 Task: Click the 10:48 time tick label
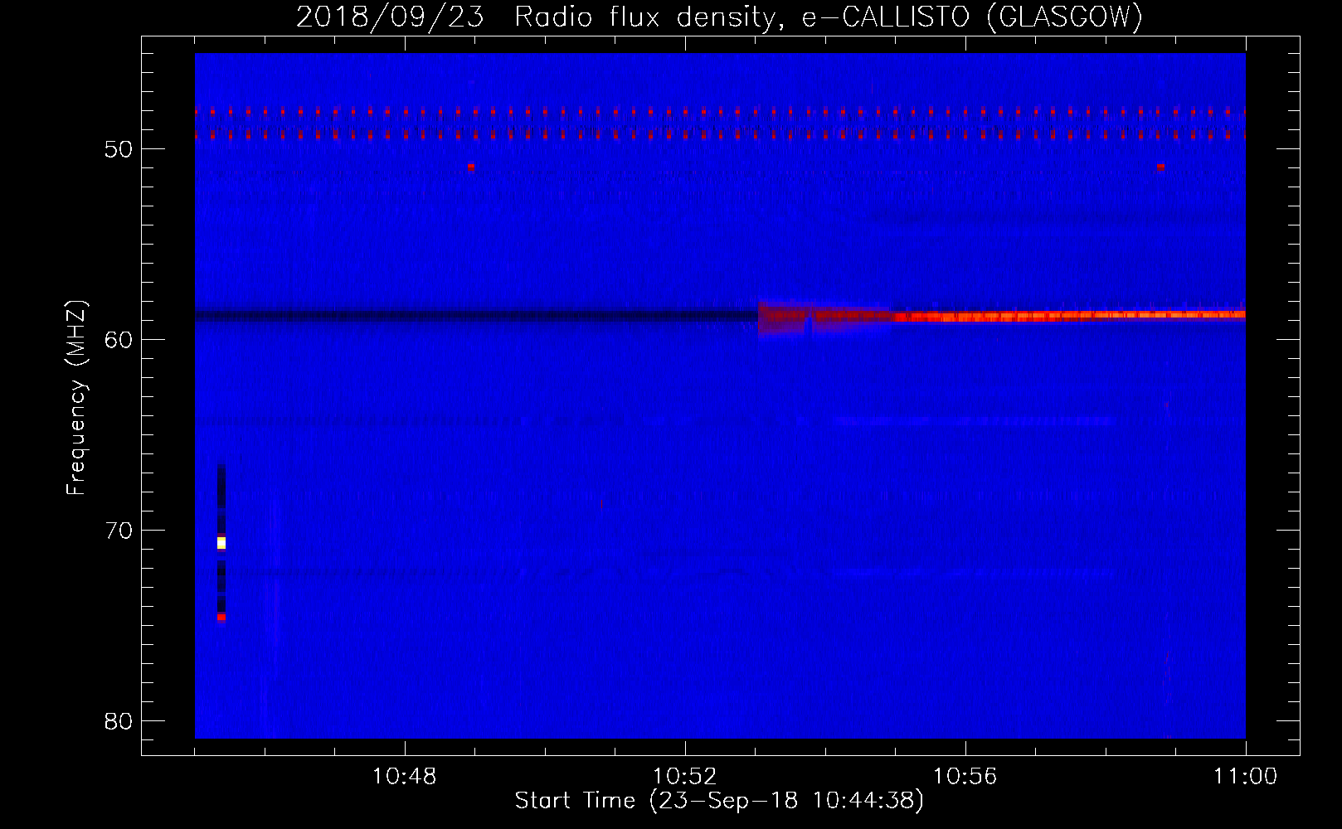pos(405,777)
